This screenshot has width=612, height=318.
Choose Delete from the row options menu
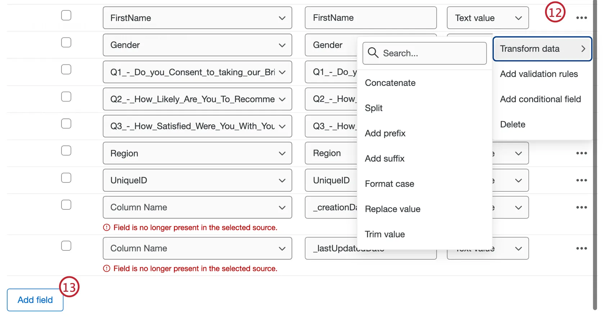(x=513, y=124)
